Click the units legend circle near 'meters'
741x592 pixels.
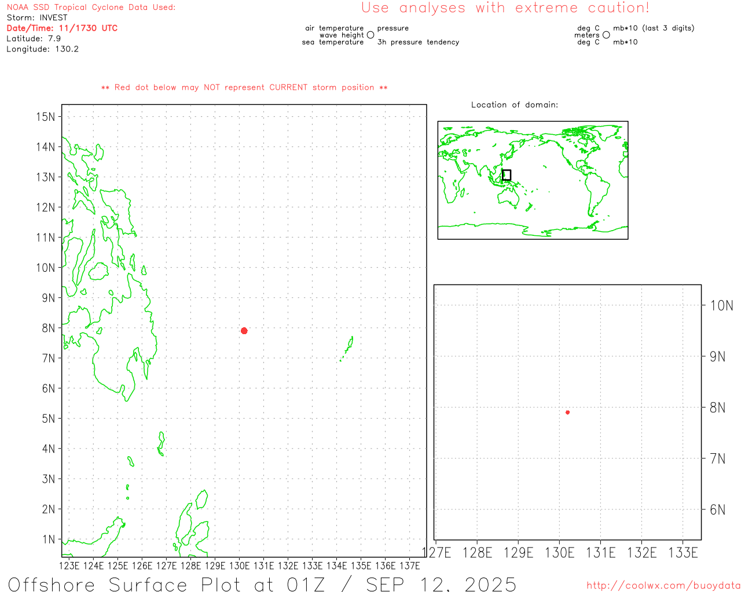(606, 35)
